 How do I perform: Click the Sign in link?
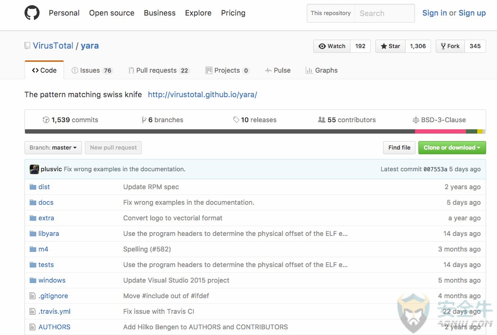434,13
